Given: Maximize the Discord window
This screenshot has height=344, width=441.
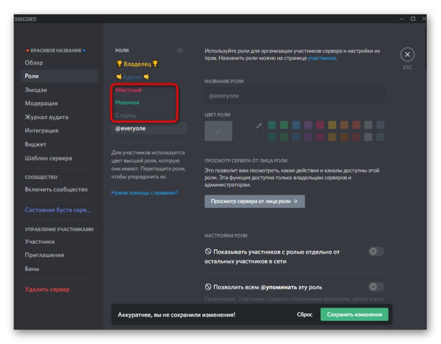Looking at the screenshot, I should [413, 19].
